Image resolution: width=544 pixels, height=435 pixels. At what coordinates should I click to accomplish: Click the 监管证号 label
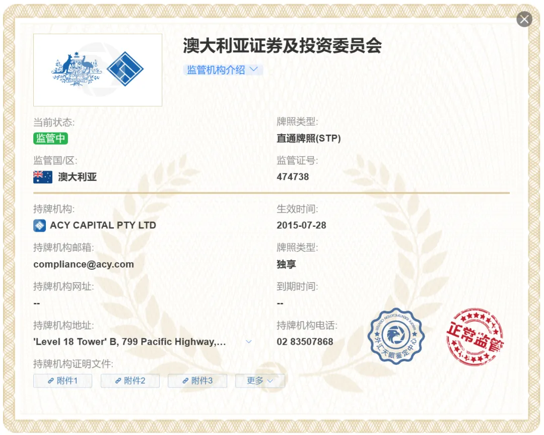click(297, 160)
